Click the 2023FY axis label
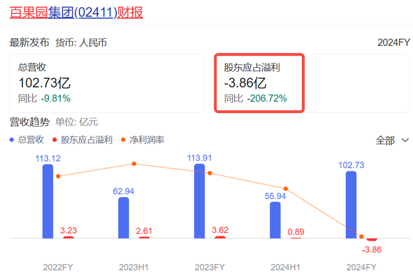Screen dimensions: 413x275 210,267
